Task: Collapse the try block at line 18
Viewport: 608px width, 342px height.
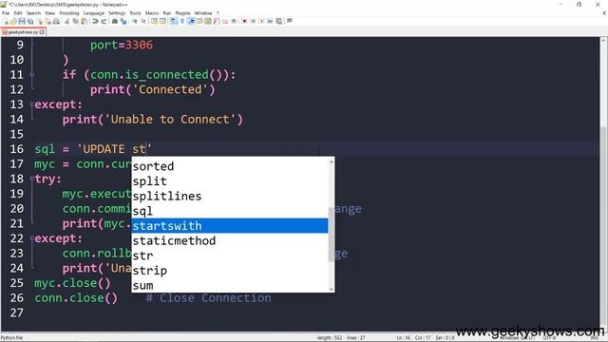Action: tap(32, 179)
